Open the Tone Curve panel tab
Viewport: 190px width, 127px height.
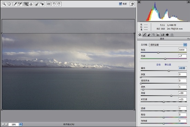144,35
